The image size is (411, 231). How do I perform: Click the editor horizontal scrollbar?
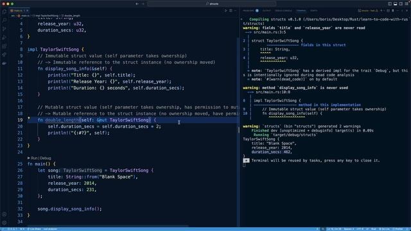[x=107, y=225]
